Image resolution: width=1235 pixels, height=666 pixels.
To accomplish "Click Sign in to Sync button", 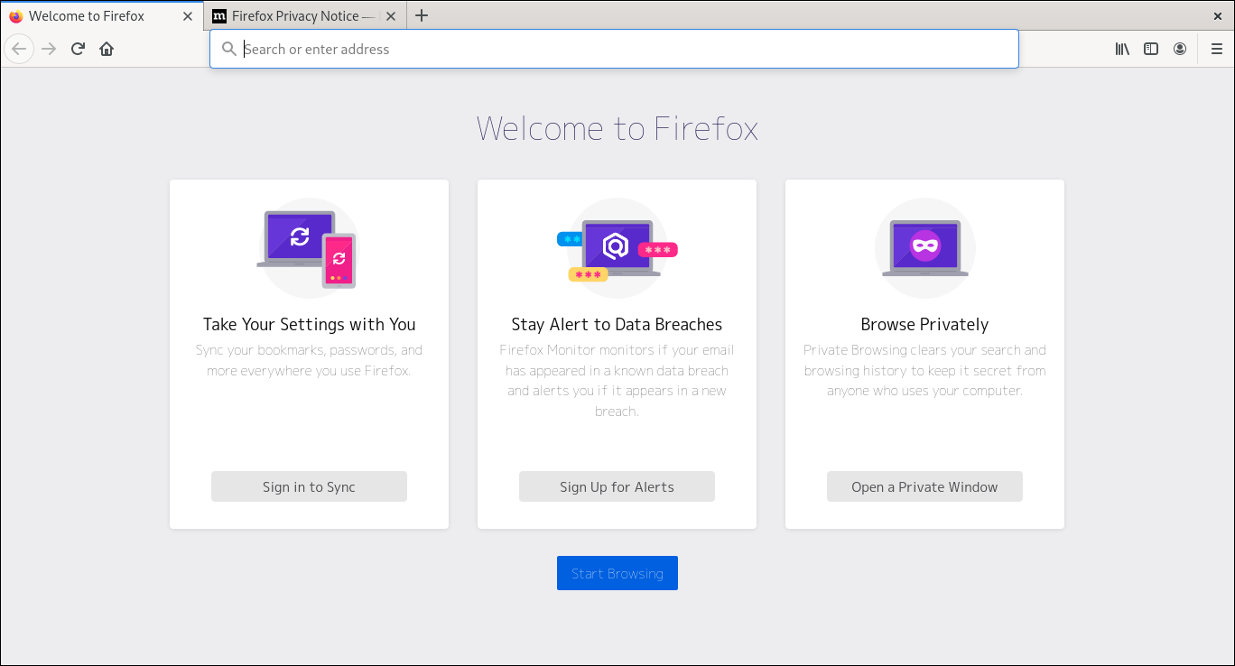I will (x=309, y=486).
